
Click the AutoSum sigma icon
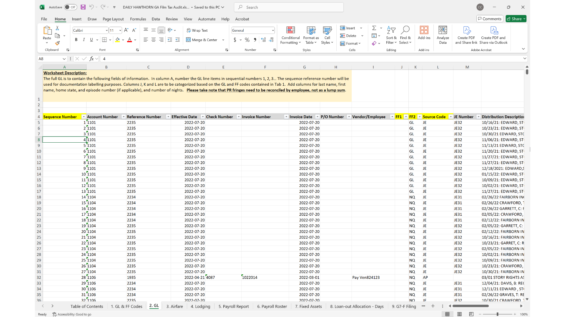374,28
